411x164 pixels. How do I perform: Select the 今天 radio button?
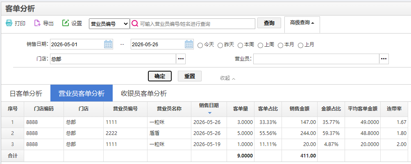pos(200,45)
